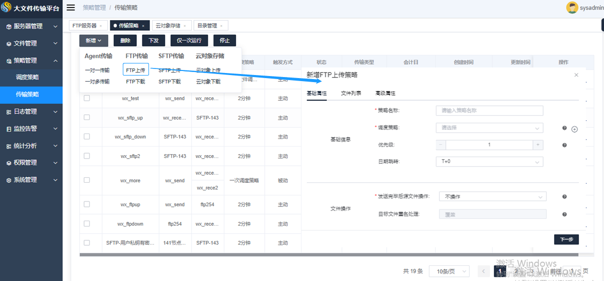Choose FTP上传 from the 新增 menu

pyautogui.click(x=135, y=70)
